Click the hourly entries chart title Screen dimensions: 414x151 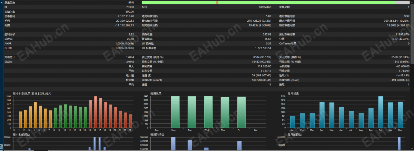[32, 94]
